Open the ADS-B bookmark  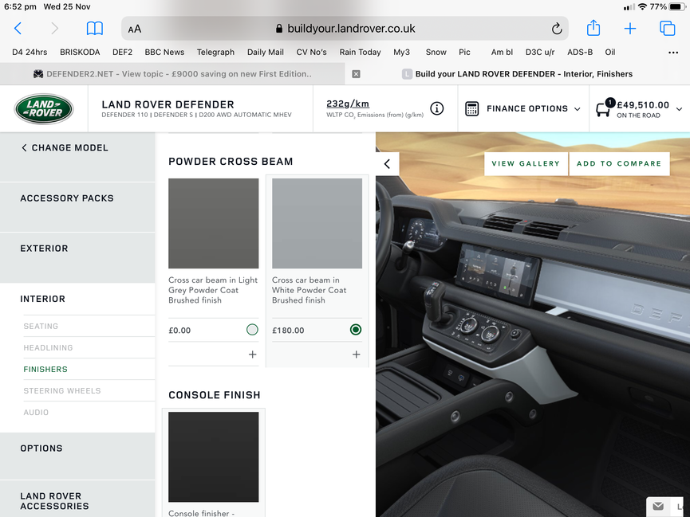(x=580, y=53)
